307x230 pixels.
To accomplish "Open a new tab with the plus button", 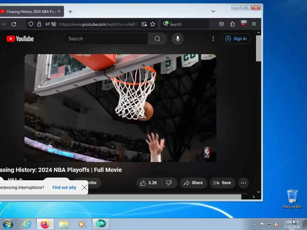I will click(70, 12).
